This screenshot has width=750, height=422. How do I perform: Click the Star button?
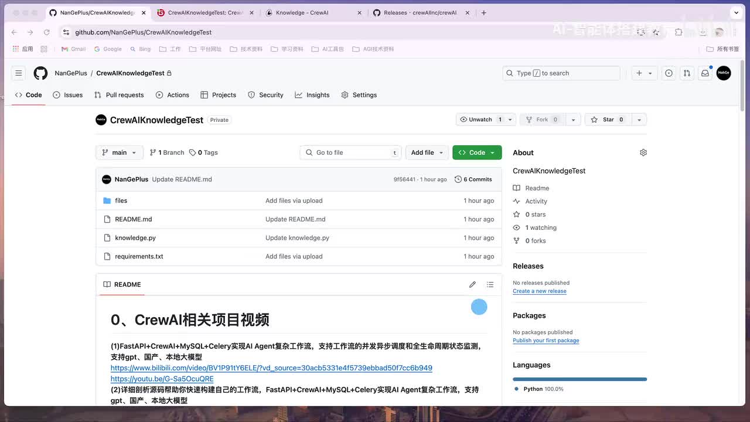[x=608, y=120]
